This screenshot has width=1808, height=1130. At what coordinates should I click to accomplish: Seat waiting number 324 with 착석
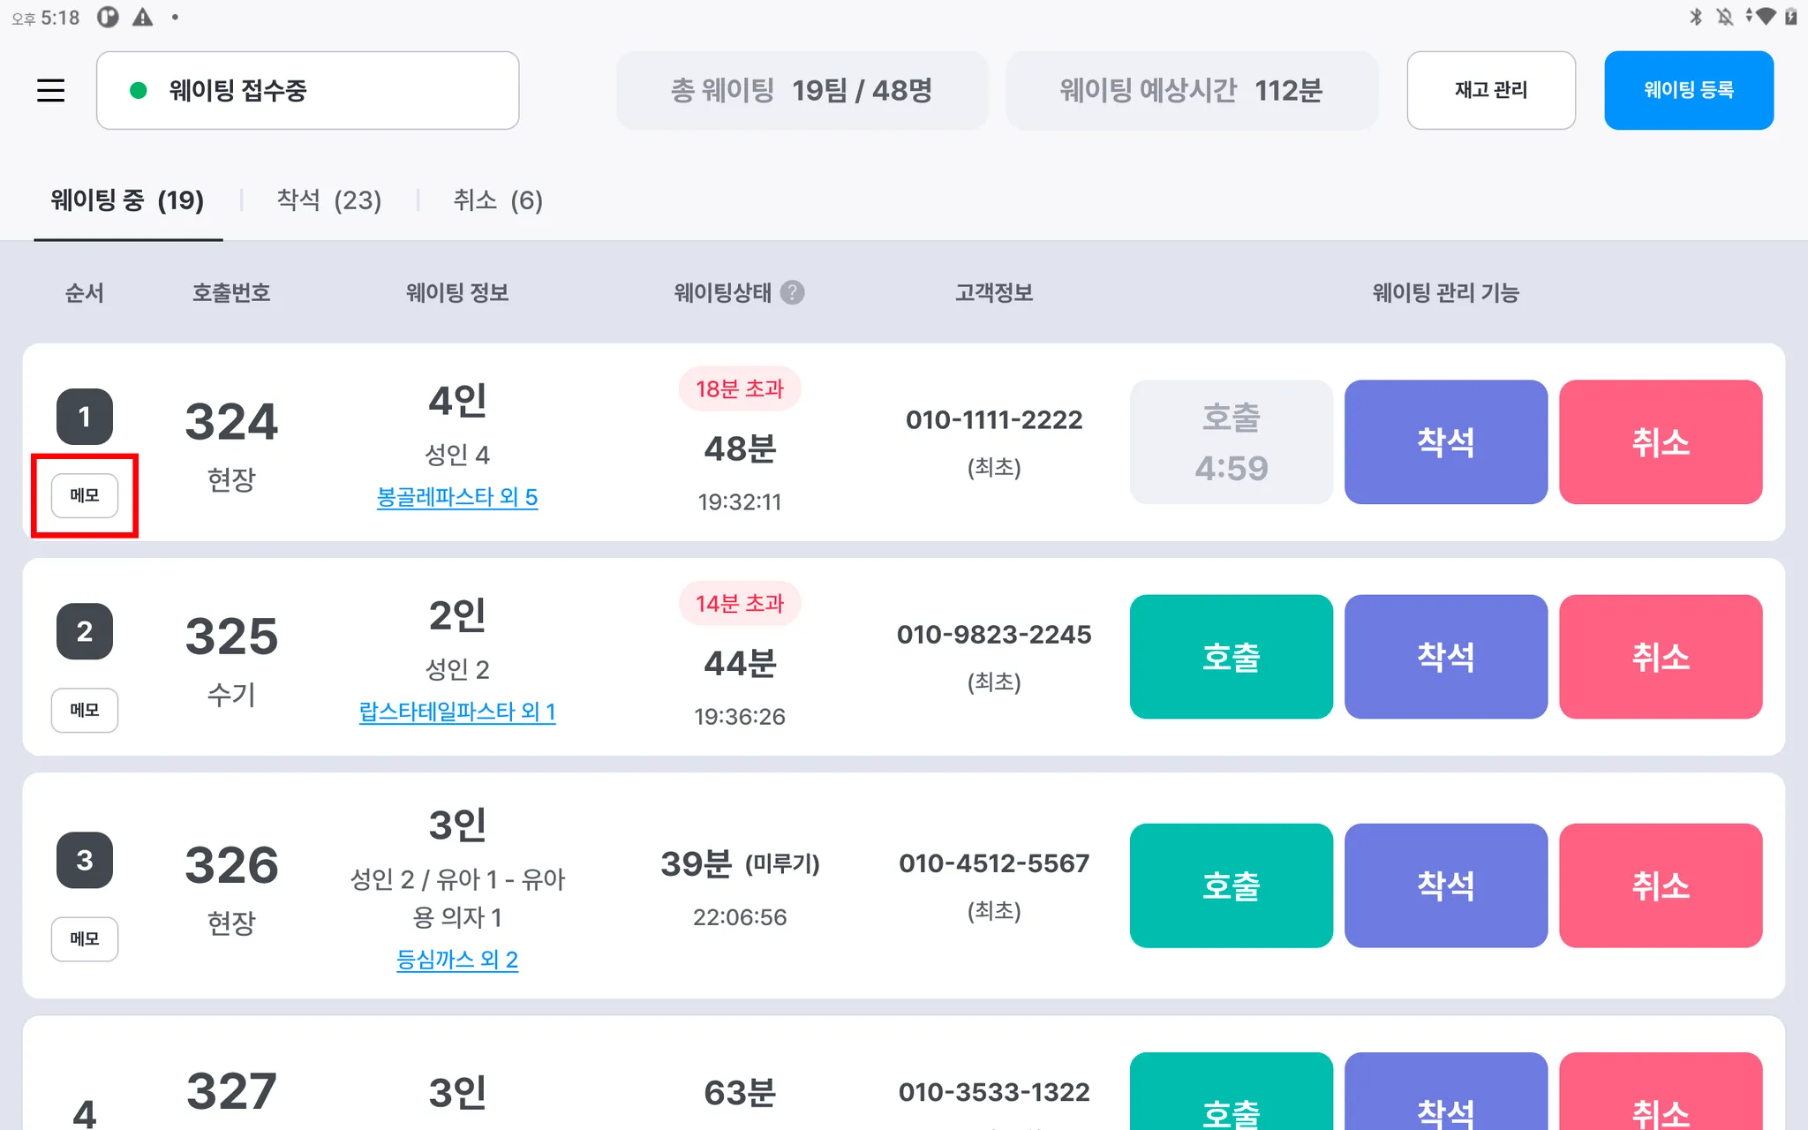[x=1445, y=442]
